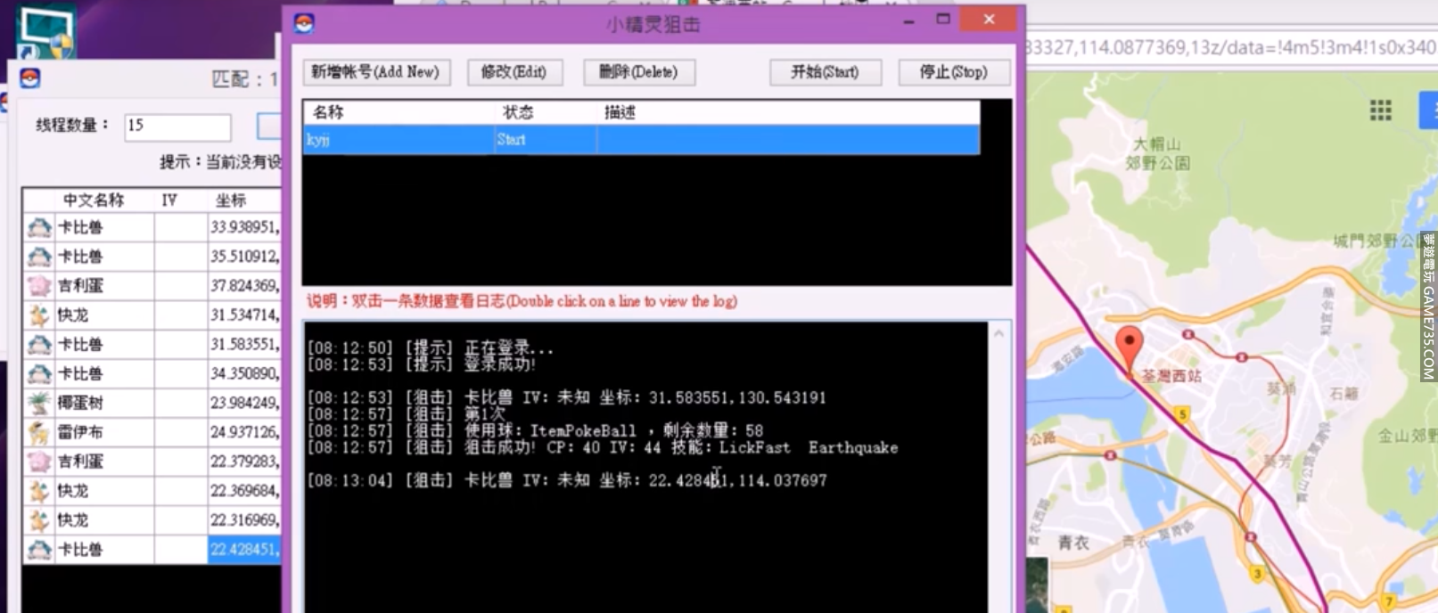This screenshot has width=1438, height=613.
Task: Click the 08:13:04 log line with 114.037697
Action: click(567, 480)
